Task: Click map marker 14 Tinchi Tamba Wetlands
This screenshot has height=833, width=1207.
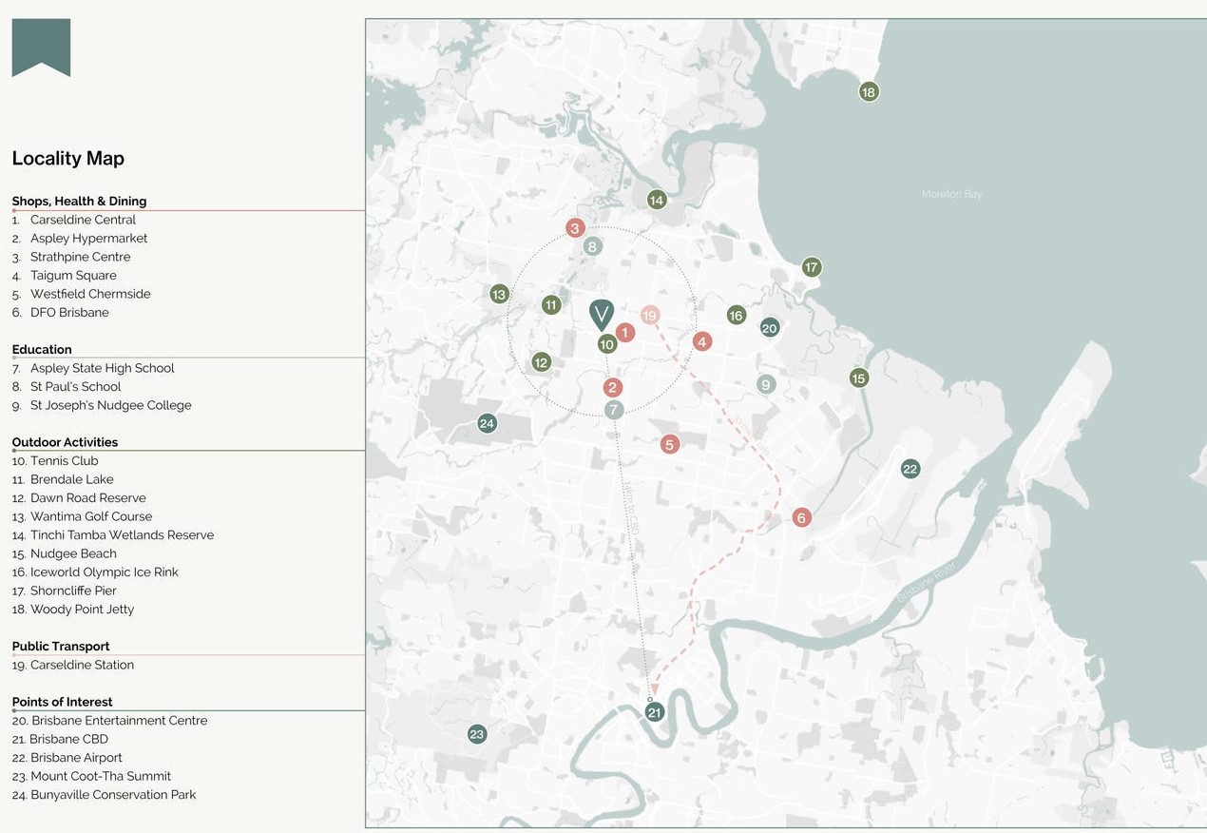Action: pyautogui.click(x=656, y=200)
